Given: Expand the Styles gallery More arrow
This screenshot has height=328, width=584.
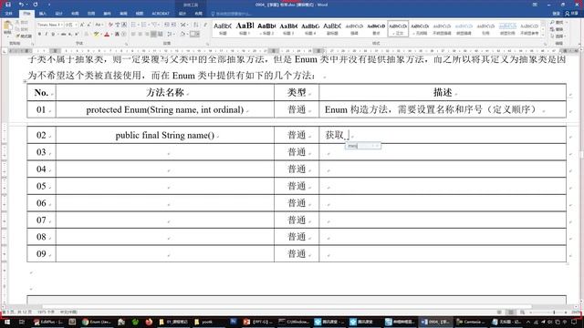Looking at the screenshot, I should (544, 35).
